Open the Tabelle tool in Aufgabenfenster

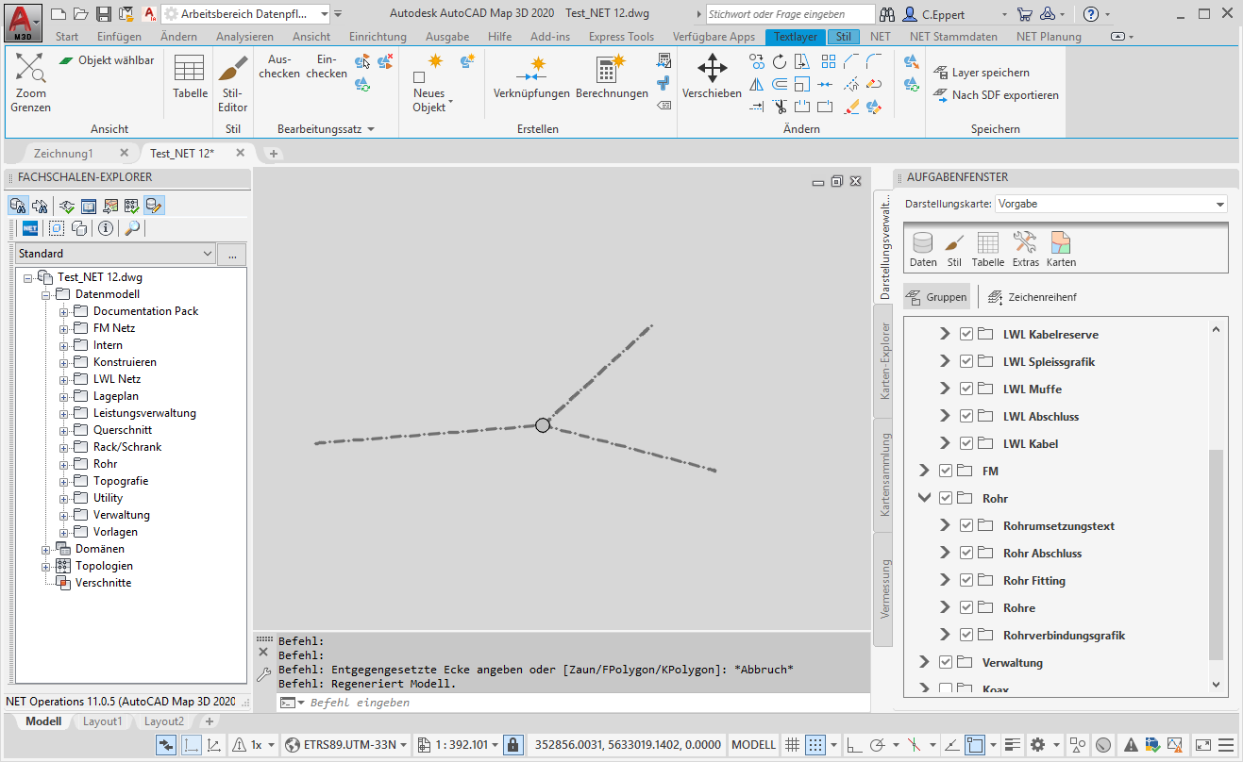[988, 250]
